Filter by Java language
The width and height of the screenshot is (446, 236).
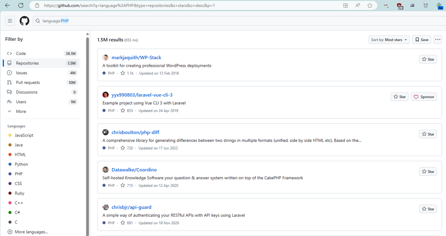coord(18,145)
